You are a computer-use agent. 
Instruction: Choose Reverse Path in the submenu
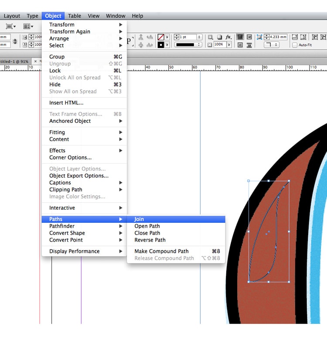(x=176, y=240)
